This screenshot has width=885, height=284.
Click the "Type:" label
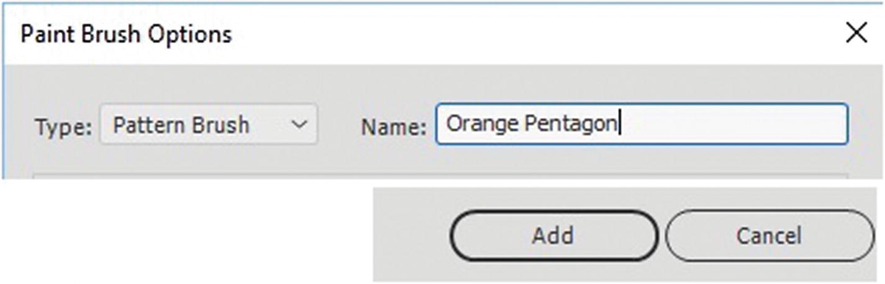click(63, 126)
